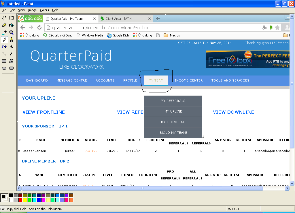Select the cyan palette color
The height and width of the screenshot is (213, 295).
coord(34,200)
